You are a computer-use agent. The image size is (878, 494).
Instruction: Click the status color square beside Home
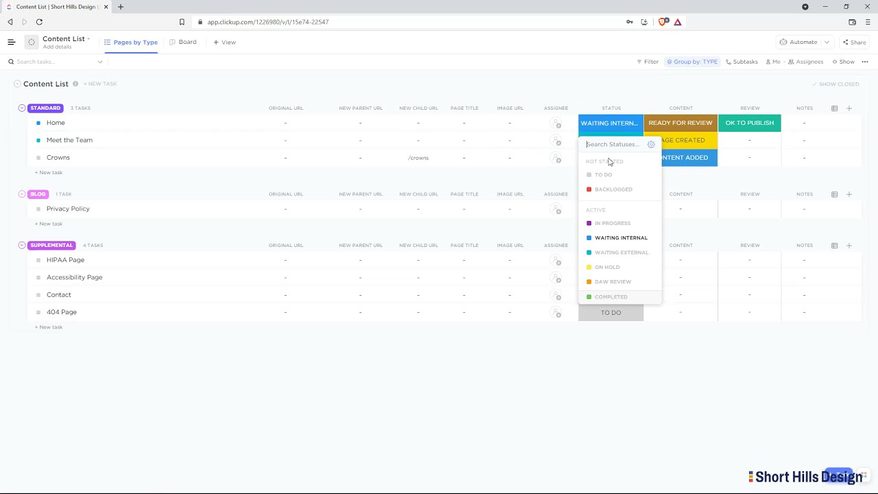pos(38,123)
